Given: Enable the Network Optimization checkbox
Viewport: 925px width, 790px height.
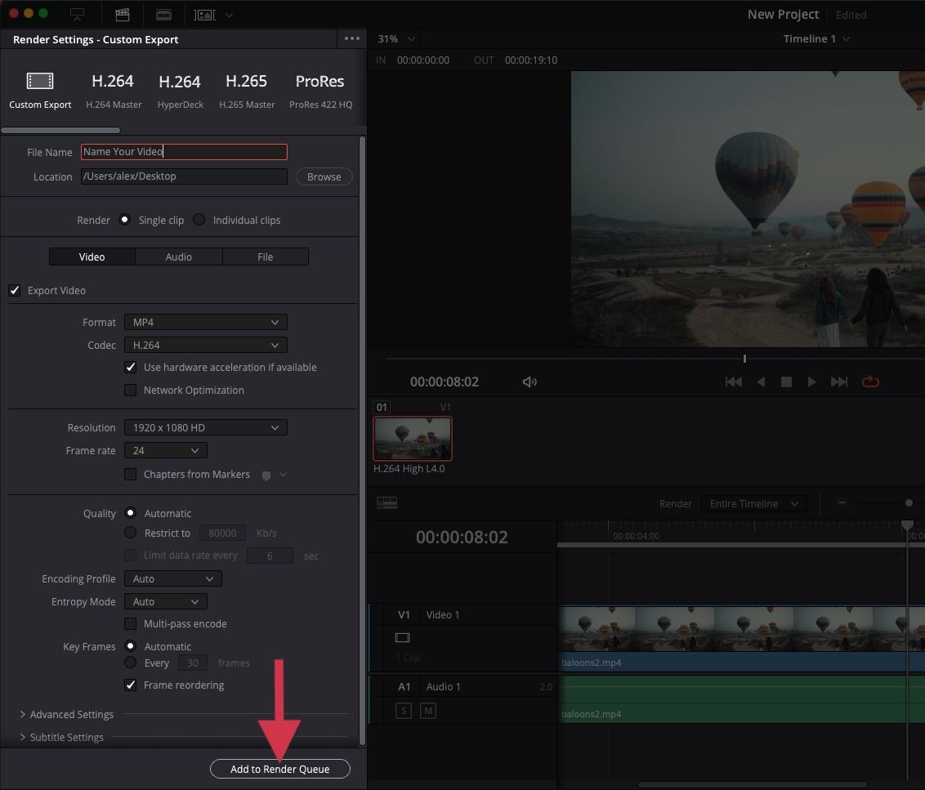Looking at the screenshot, I should click(x=130, y=390).
